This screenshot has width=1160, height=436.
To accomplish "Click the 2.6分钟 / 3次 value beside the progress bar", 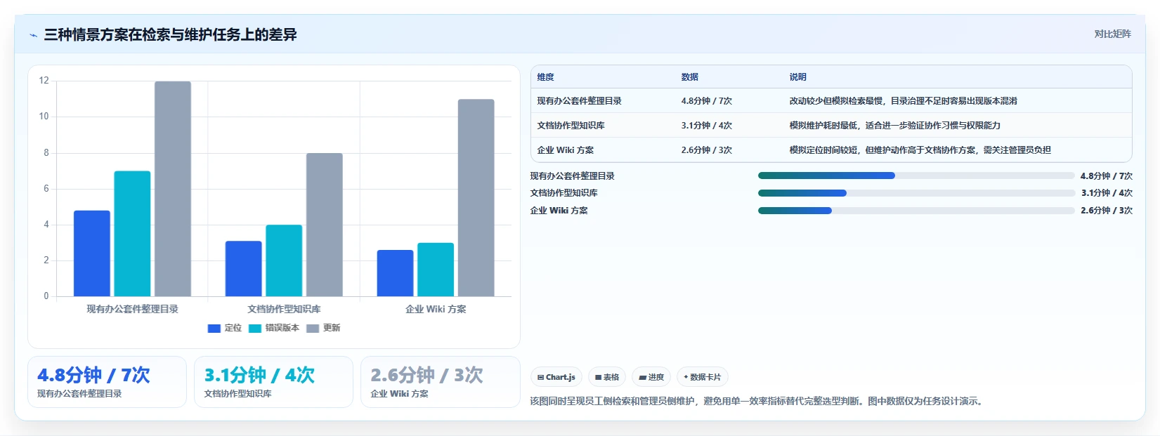I will click(x=1107, y=211).
